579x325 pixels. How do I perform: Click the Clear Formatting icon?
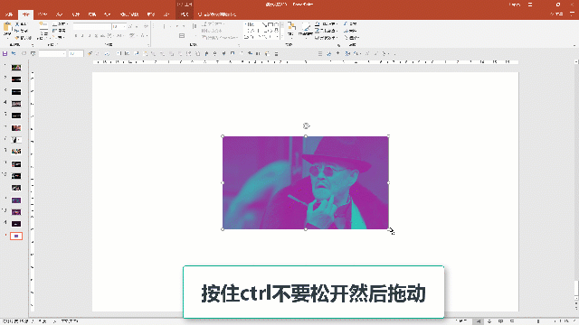147,26
